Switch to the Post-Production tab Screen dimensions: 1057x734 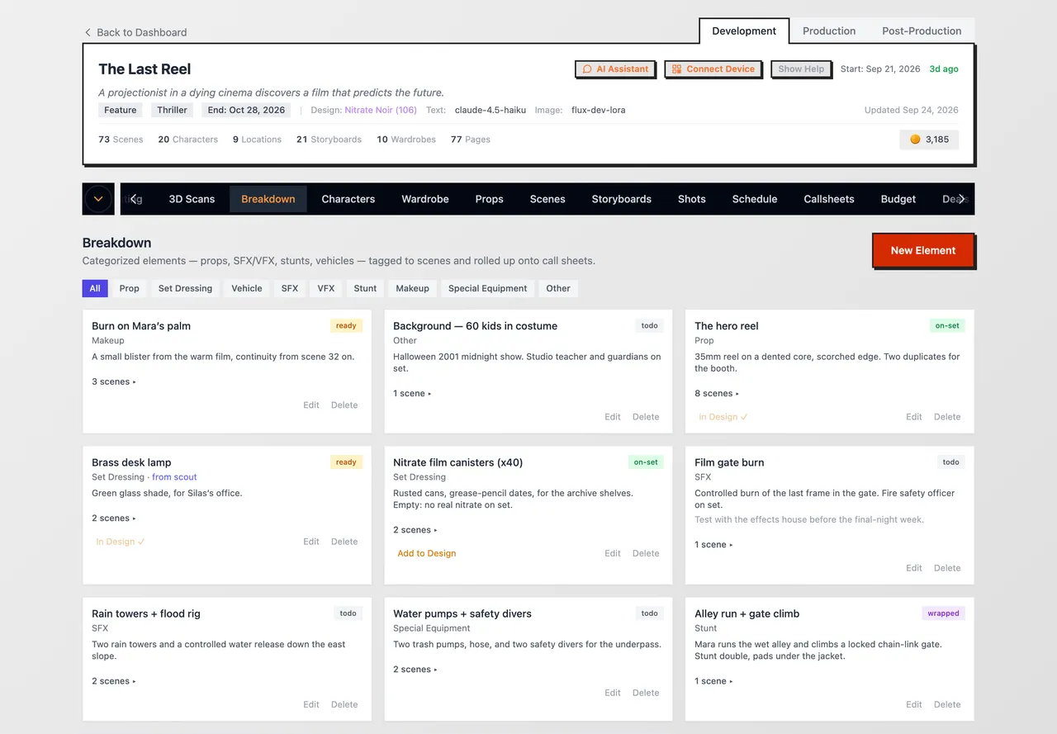(x=922, y=31)
